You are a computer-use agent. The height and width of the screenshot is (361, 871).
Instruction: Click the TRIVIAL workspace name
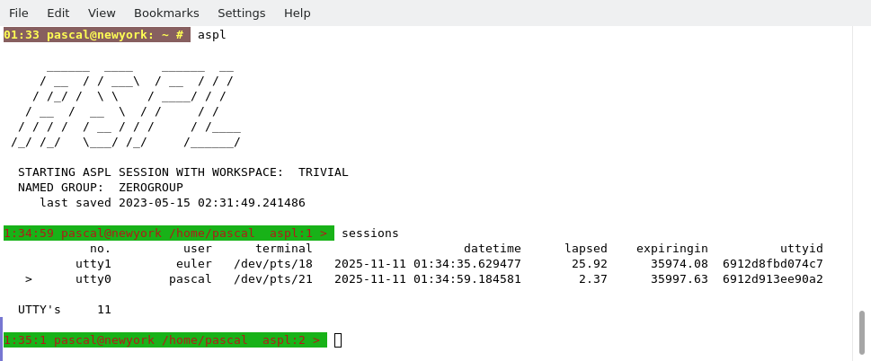(323, 172)
